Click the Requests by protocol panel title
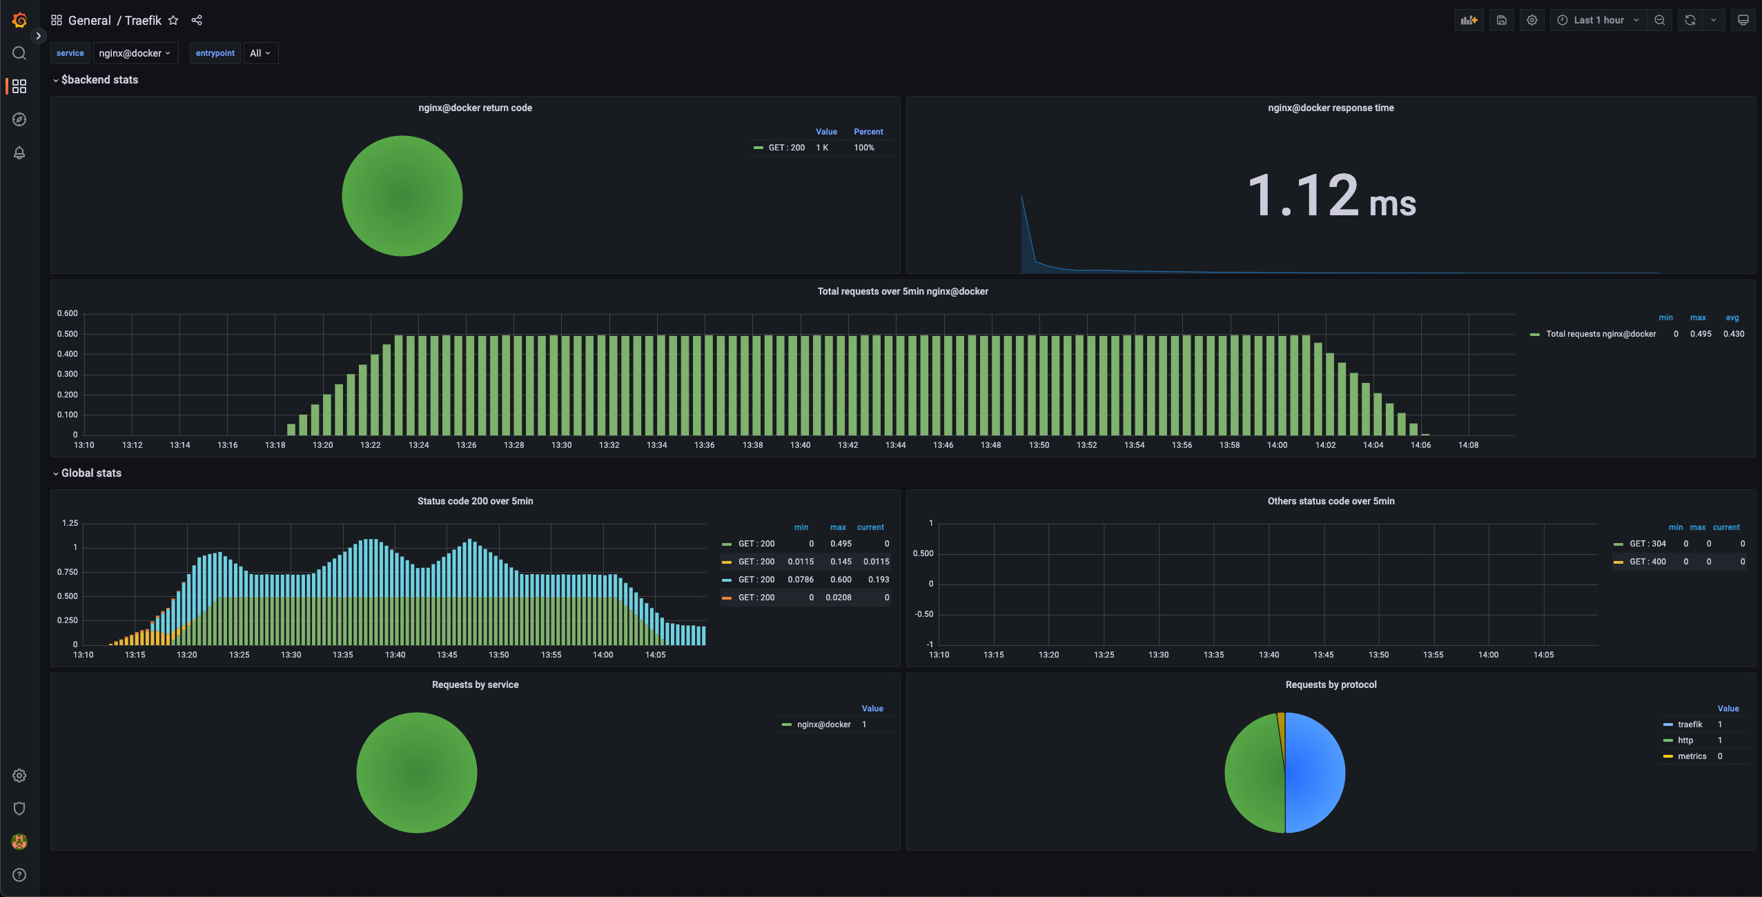 point(1330,684)
